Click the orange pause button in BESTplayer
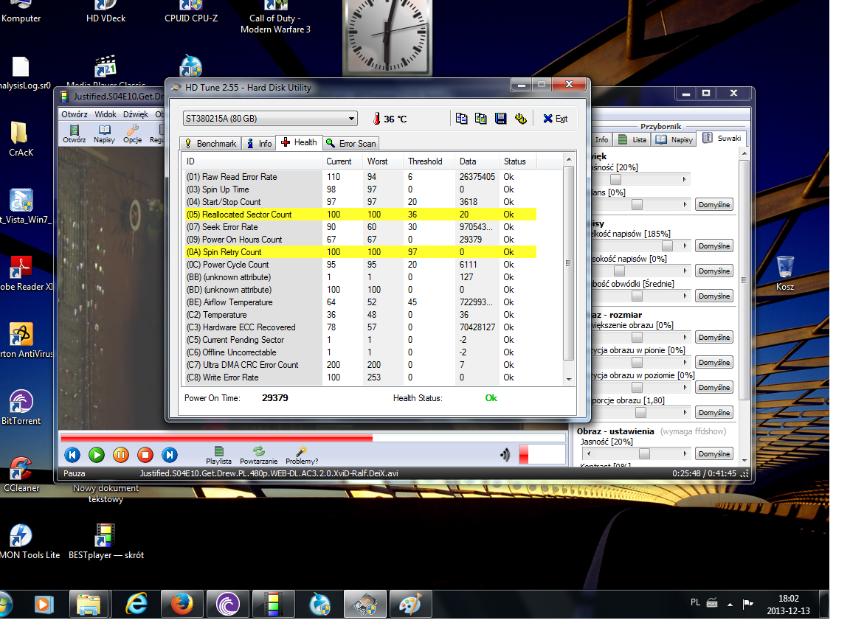The height and width of the screenshot is (637, 850). (121, 455)
